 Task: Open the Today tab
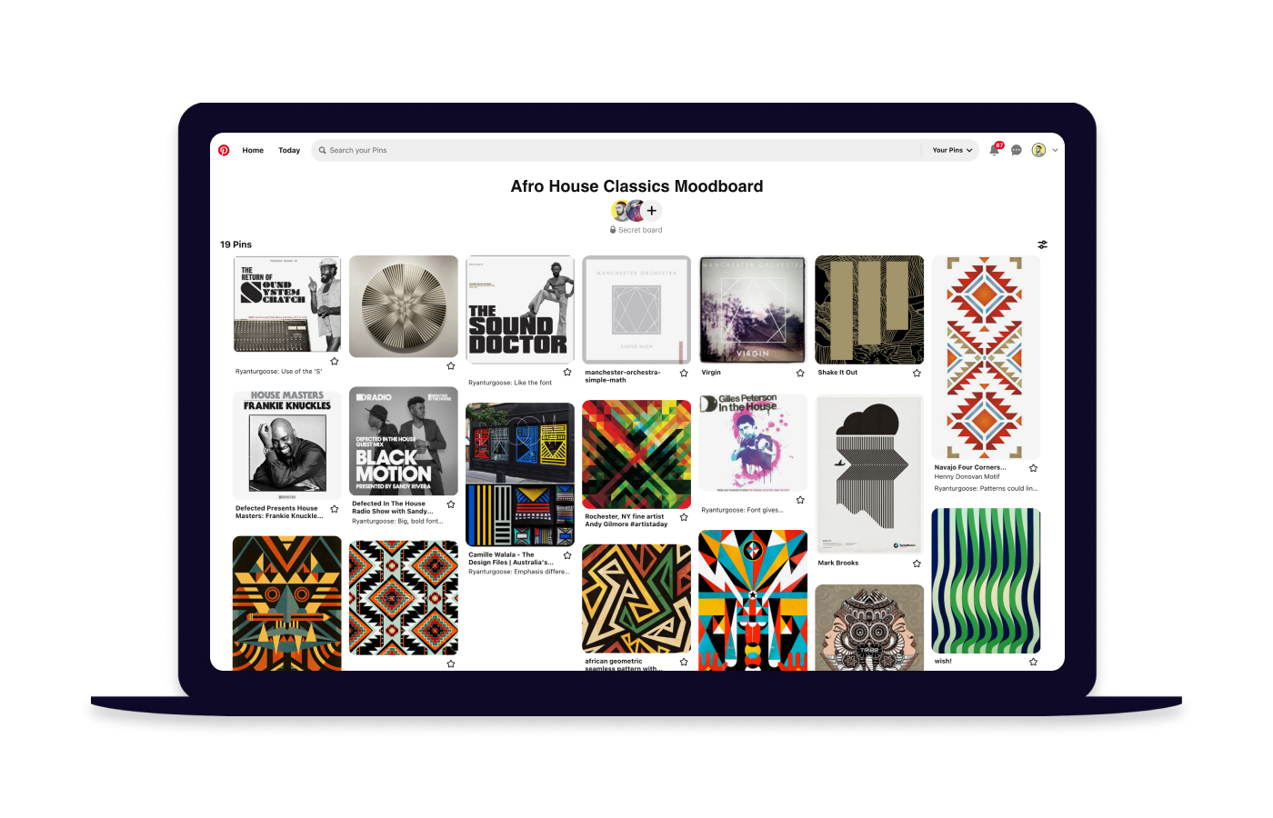(289, 150)
